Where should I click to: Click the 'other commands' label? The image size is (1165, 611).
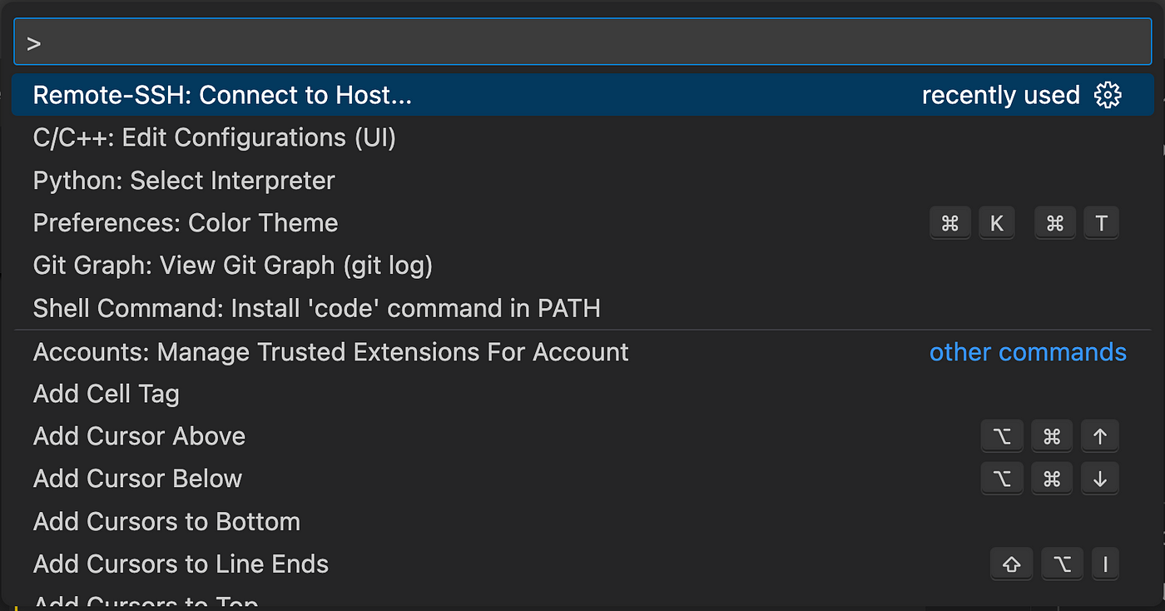[1028, 352]
